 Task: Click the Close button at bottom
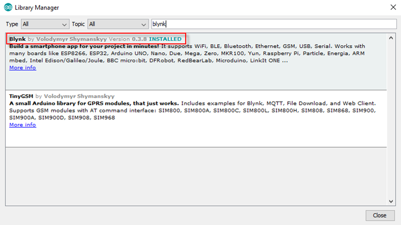point(380,215)
